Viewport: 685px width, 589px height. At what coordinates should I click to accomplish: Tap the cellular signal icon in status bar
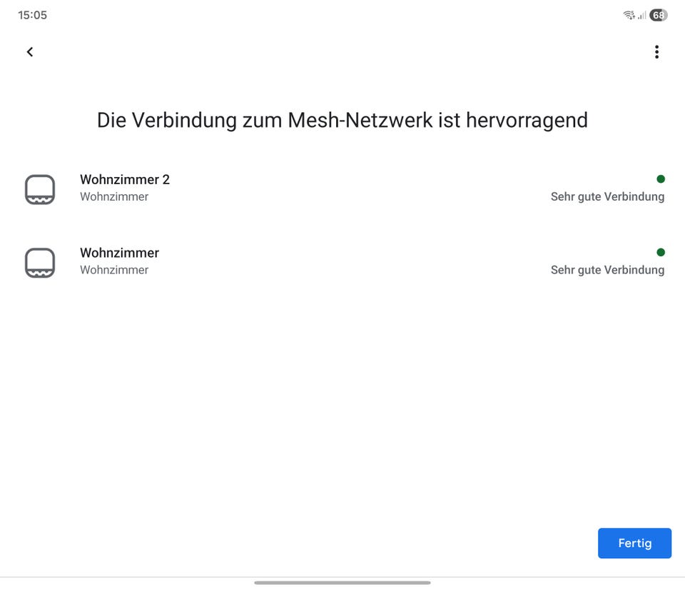click(641, 15)
